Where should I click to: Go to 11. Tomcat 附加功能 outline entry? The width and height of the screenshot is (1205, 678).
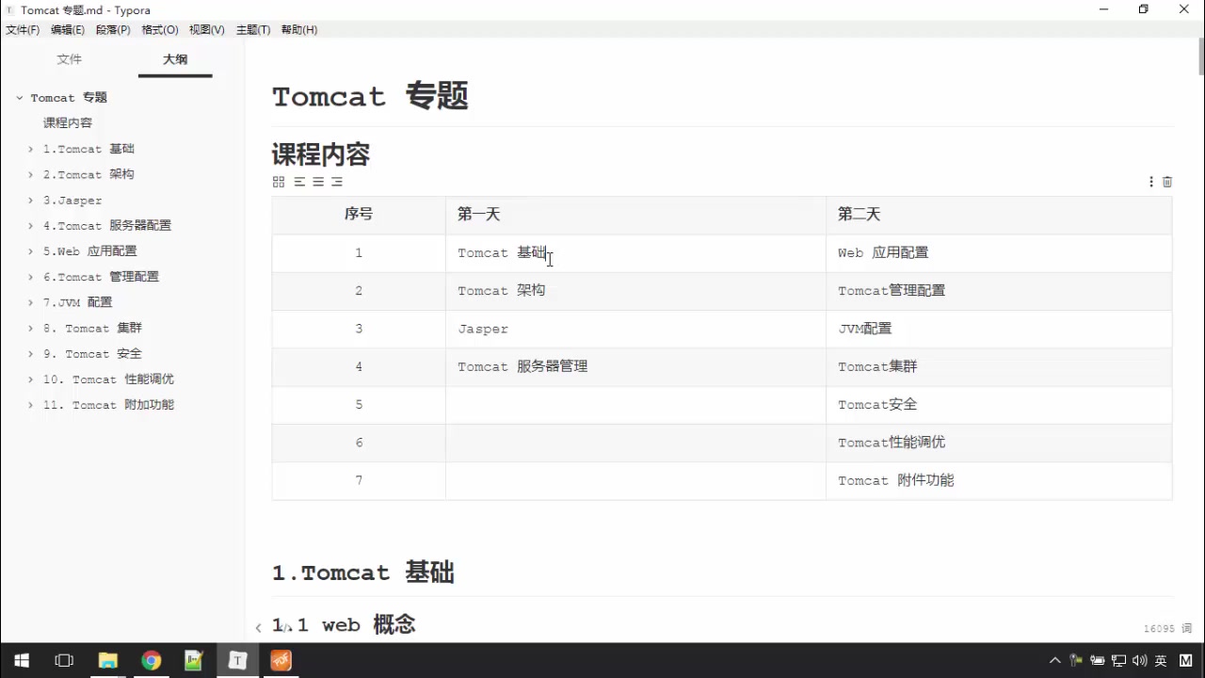tap(108, 405)
